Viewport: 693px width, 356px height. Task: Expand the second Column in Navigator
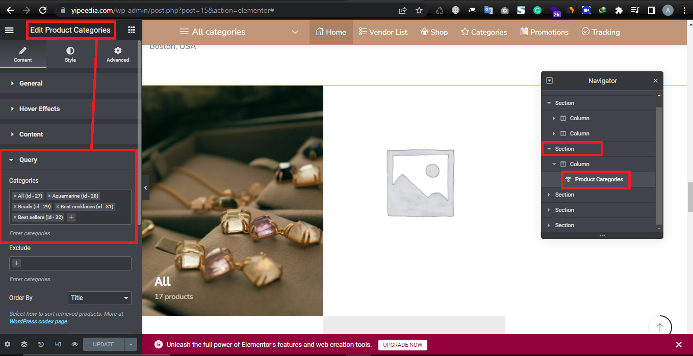(x=554, y=133)
